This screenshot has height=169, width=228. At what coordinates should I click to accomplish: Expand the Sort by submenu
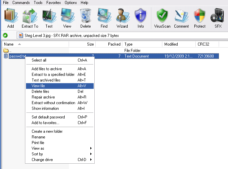coord(60,154)
